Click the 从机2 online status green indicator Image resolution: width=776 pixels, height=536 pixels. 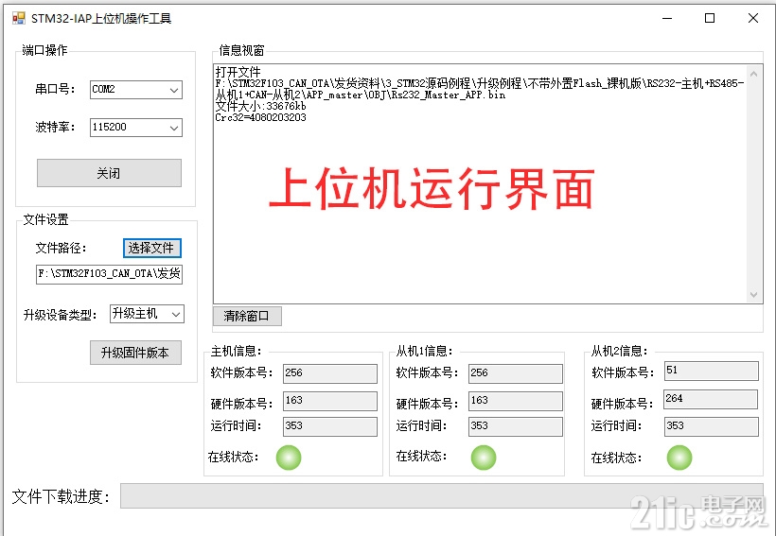click(679, 458)
